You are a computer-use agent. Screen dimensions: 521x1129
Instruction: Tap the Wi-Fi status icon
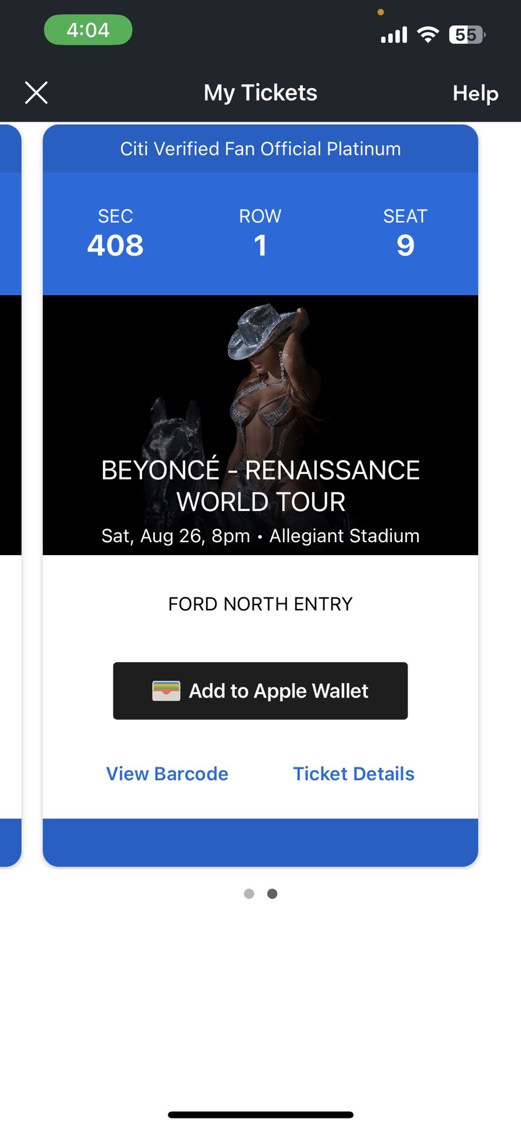[428, 35]
